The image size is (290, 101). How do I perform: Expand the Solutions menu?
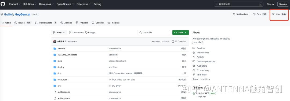pyautogui.click(x=30, y=4)
